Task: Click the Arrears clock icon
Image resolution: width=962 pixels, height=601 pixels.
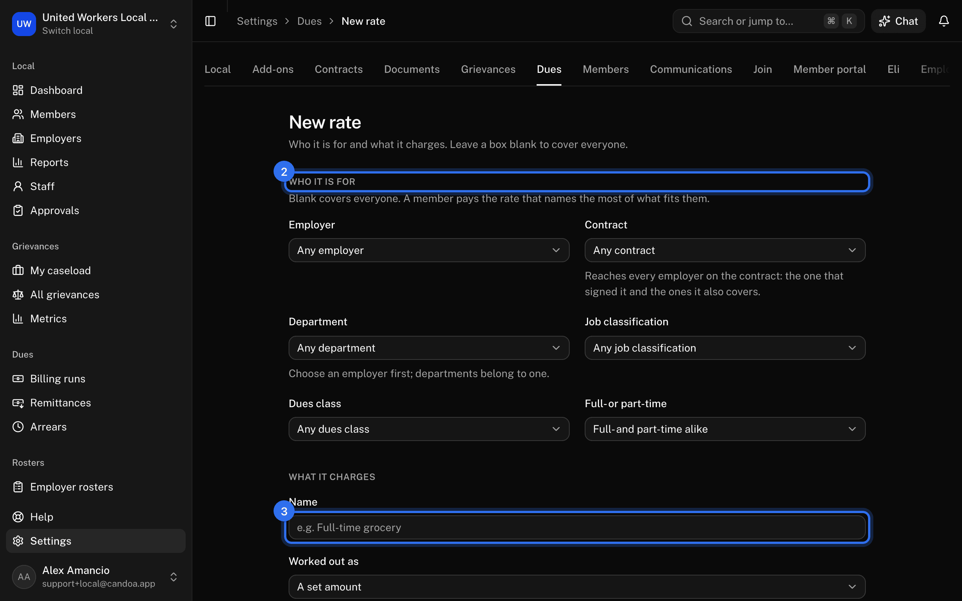Action: click(x=18, y=426)
